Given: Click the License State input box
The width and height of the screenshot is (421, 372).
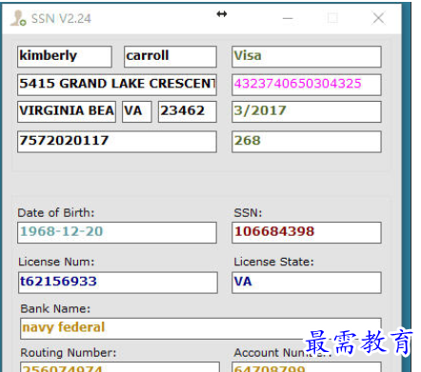Looking at the screenshot, I should click(x=307, y=283).
